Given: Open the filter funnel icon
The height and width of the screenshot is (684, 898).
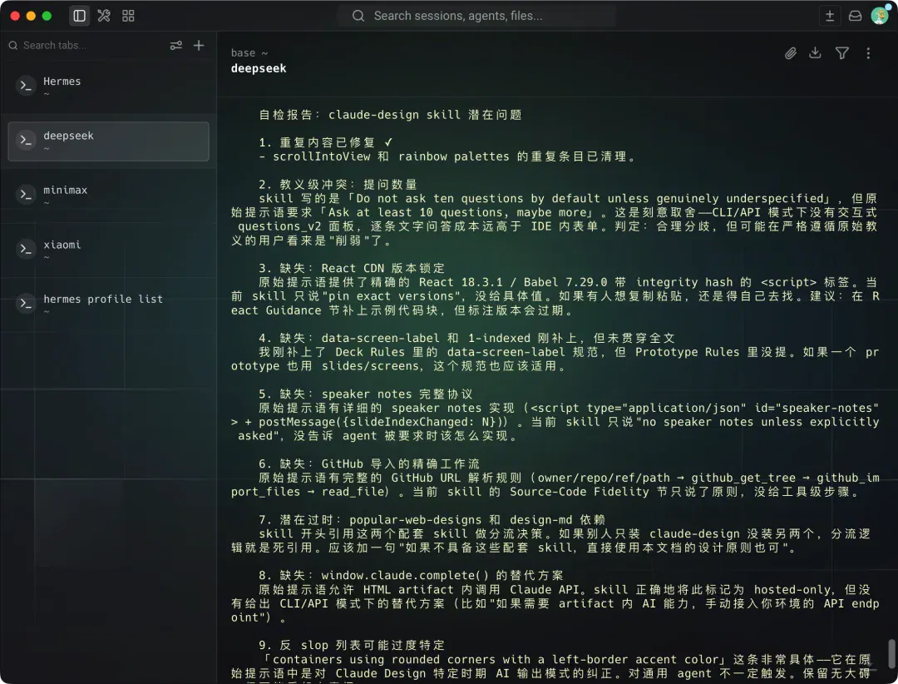Looking at the screenshot, I should pos(841,53).
